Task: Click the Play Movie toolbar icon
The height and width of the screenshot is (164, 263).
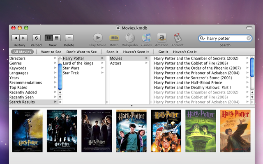Action: (98, 38)
